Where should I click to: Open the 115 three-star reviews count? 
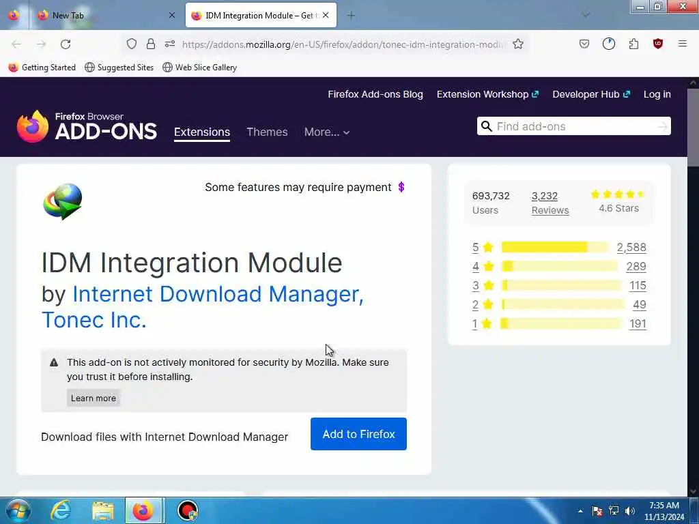[638, 286]
